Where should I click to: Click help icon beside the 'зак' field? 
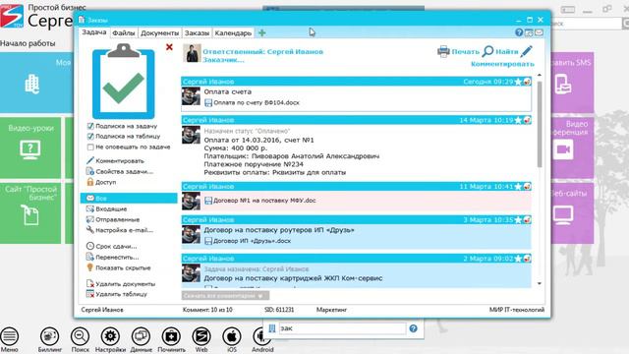[413, 328]
